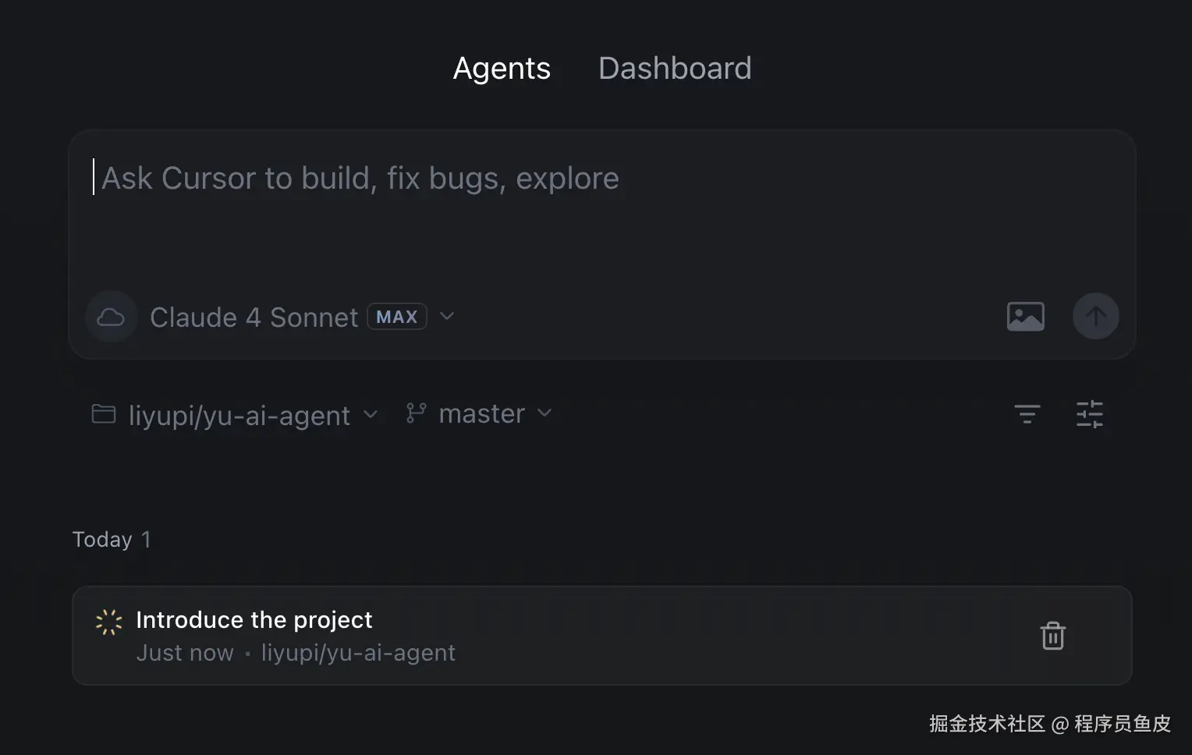Viewport: 1192px width, 755px height.
Task: Click the liyupi/yu-ai-agent subtitle under task
Action: coord(358,653)
